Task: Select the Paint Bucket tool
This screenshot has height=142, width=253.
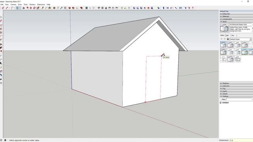Action: point(49,8)
